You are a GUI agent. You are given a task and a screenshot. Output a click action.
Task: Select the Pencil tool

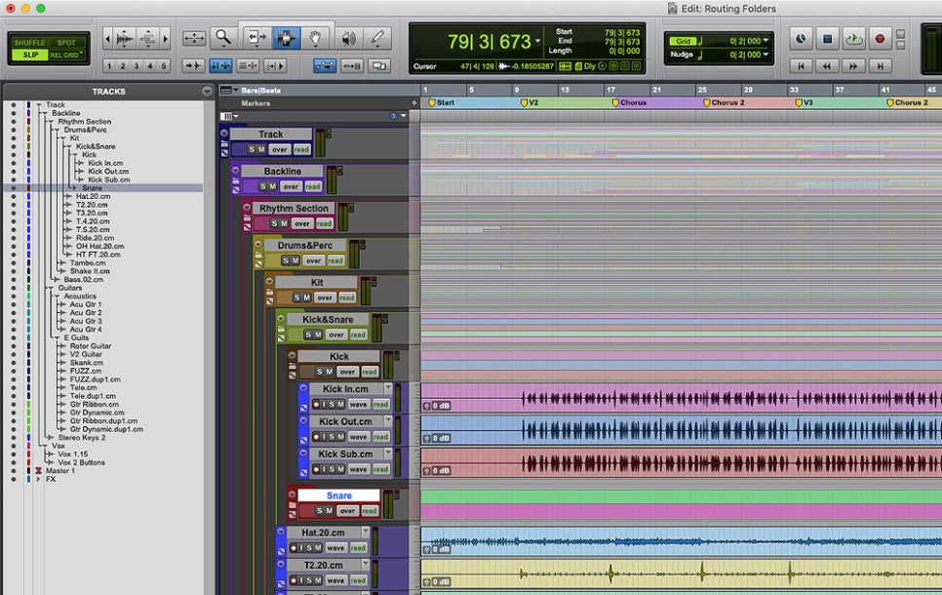[x=377, y=38]
